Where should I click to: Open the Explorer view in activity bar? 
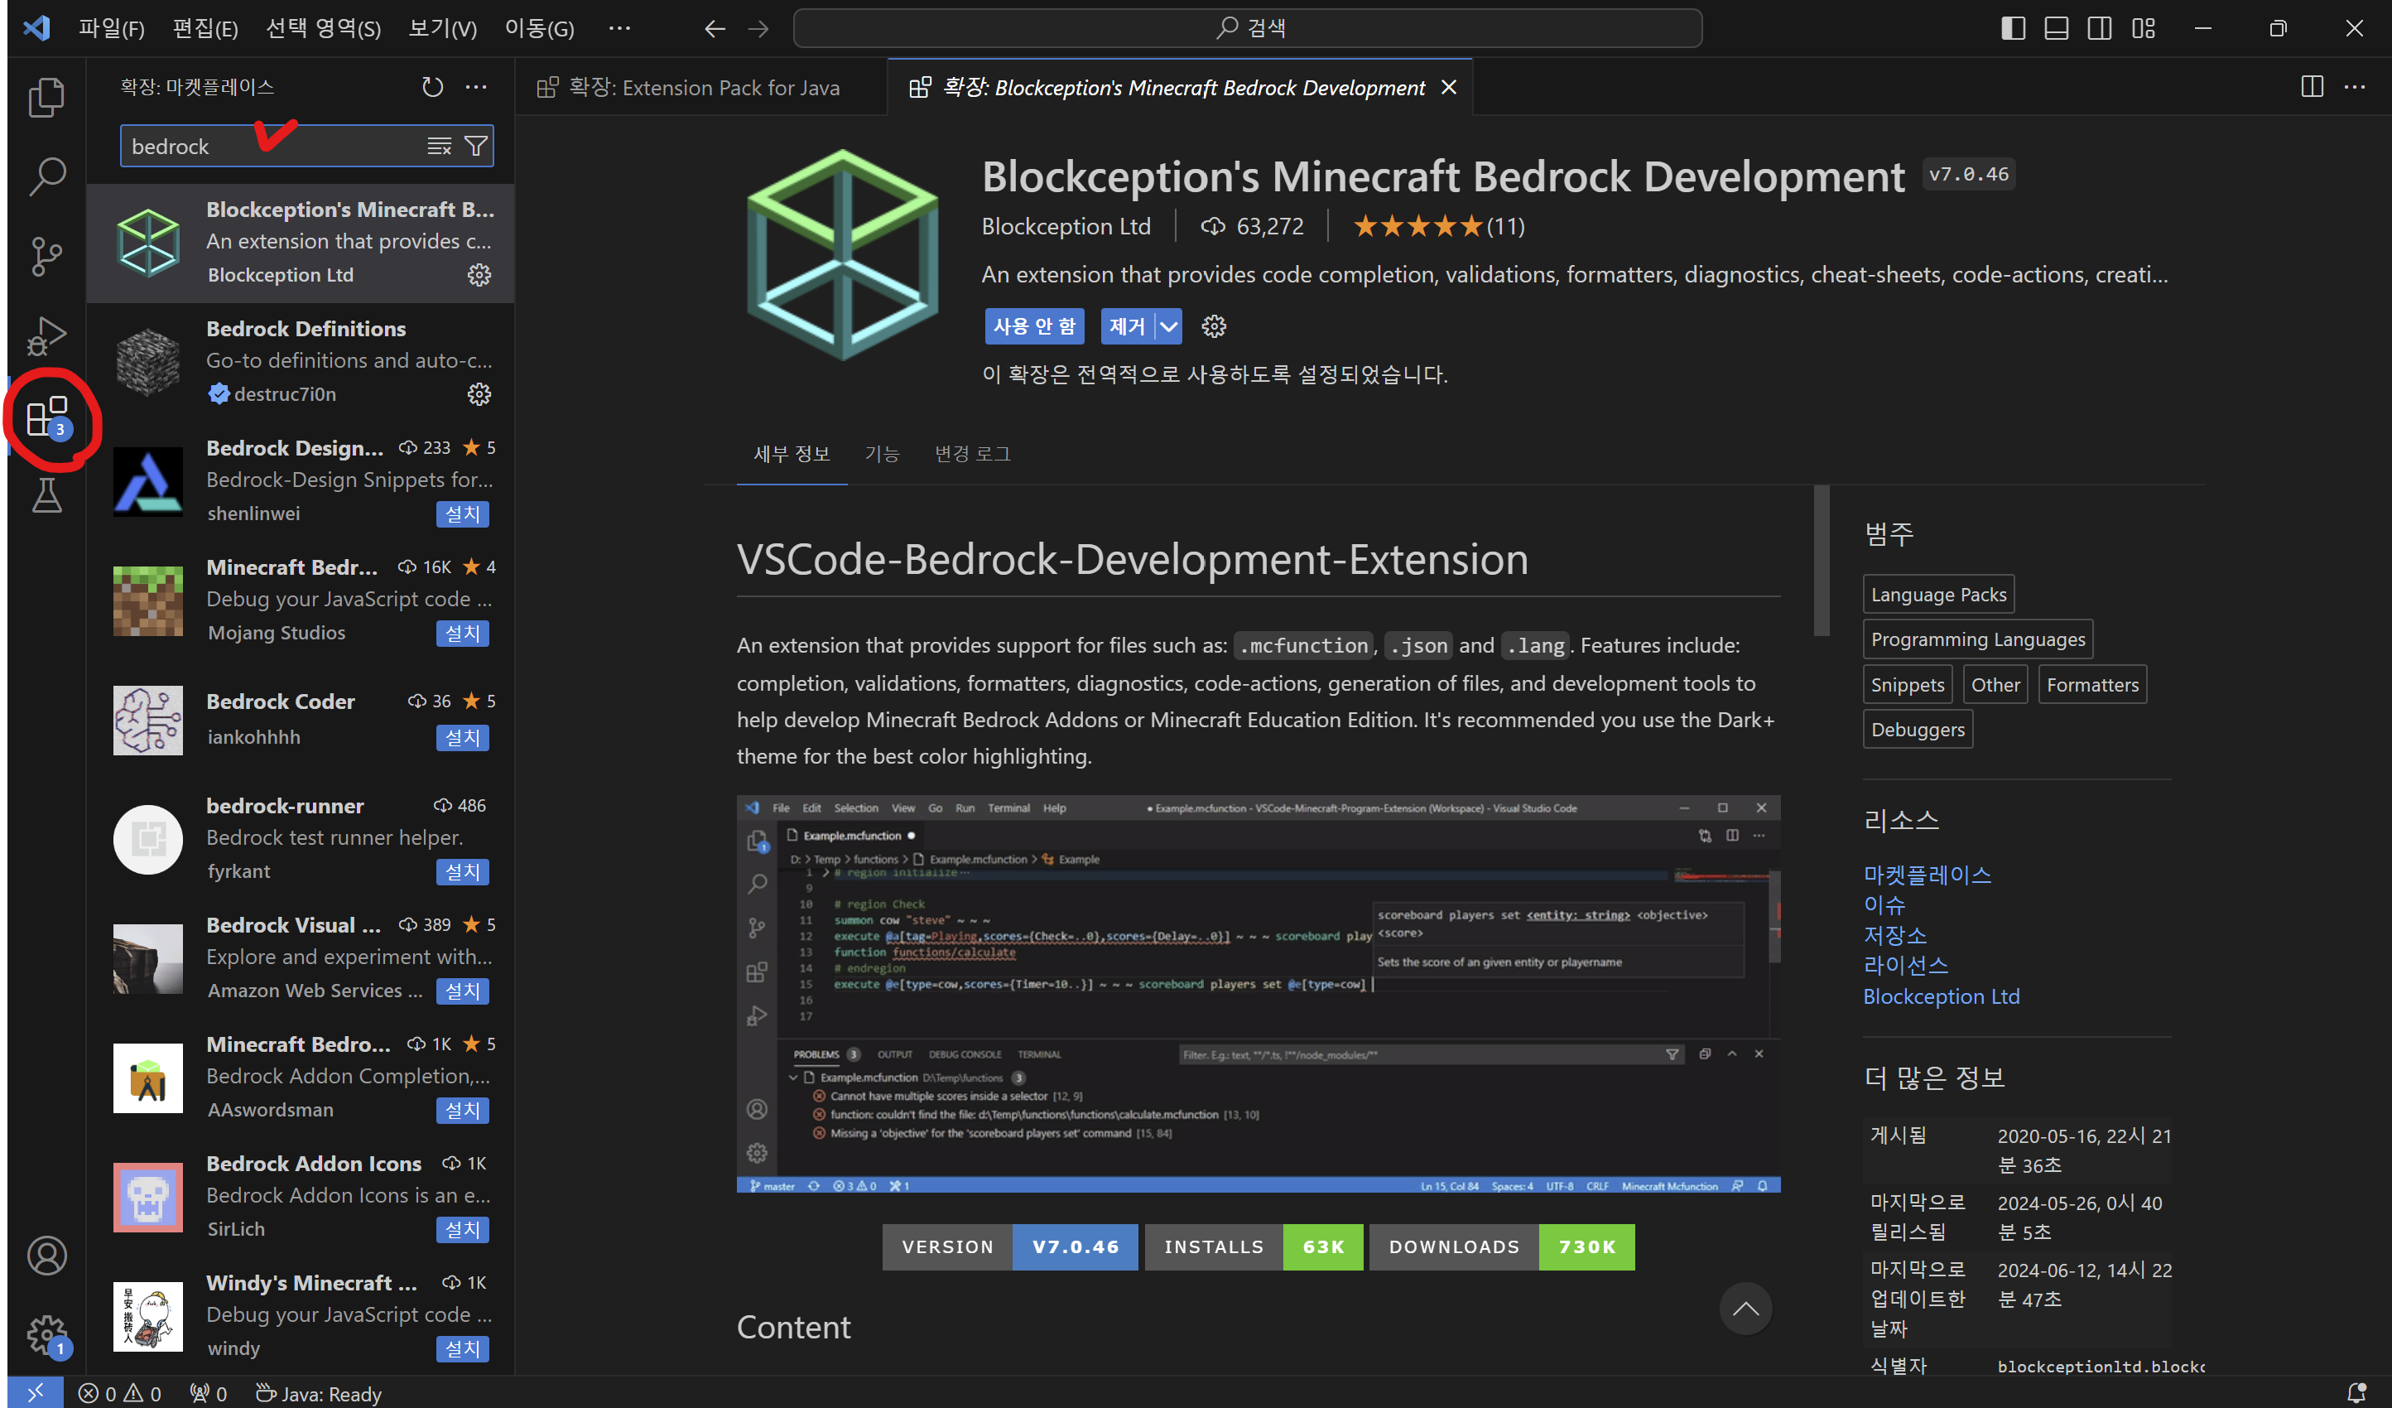pyautogui.click(x=46, y=97)
